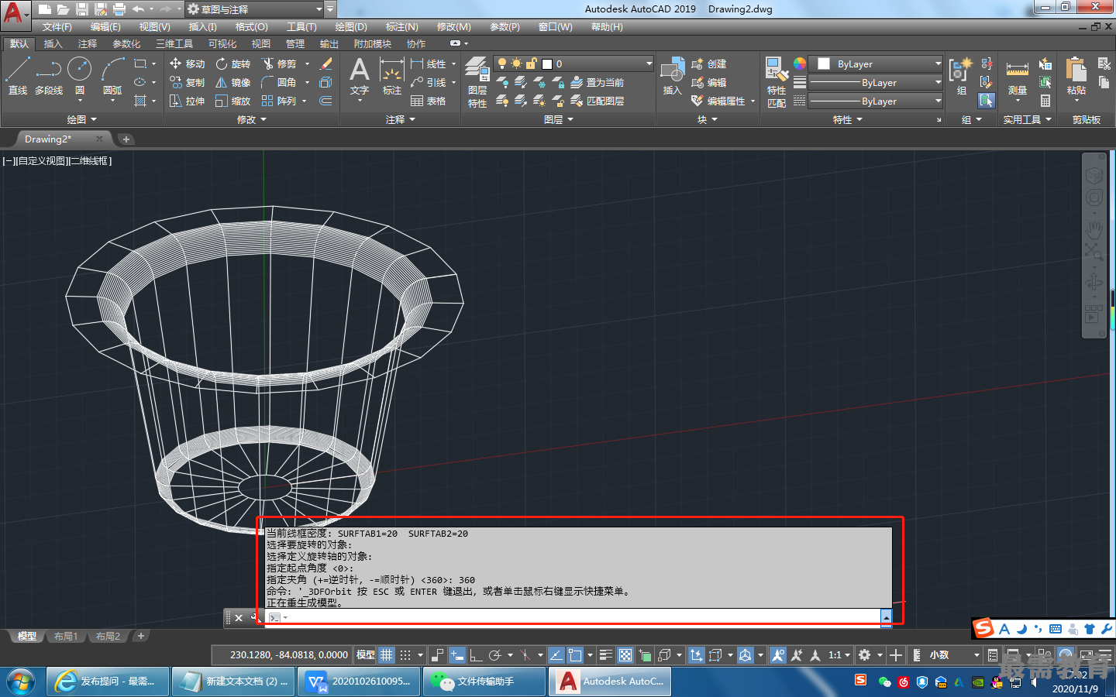Open the 草图与注释 workspace dropdown
The height and width of the screenshot is (697, 1116).
tap(254, 9)
